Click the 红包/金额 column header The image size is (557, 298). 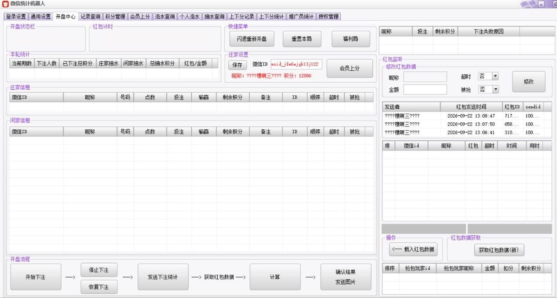[x=195, y=63]
